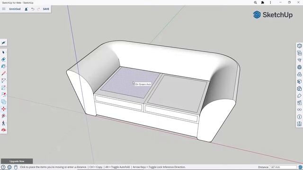Open the Styles panel
The image size is (303, 170).
tap(299, 88)
